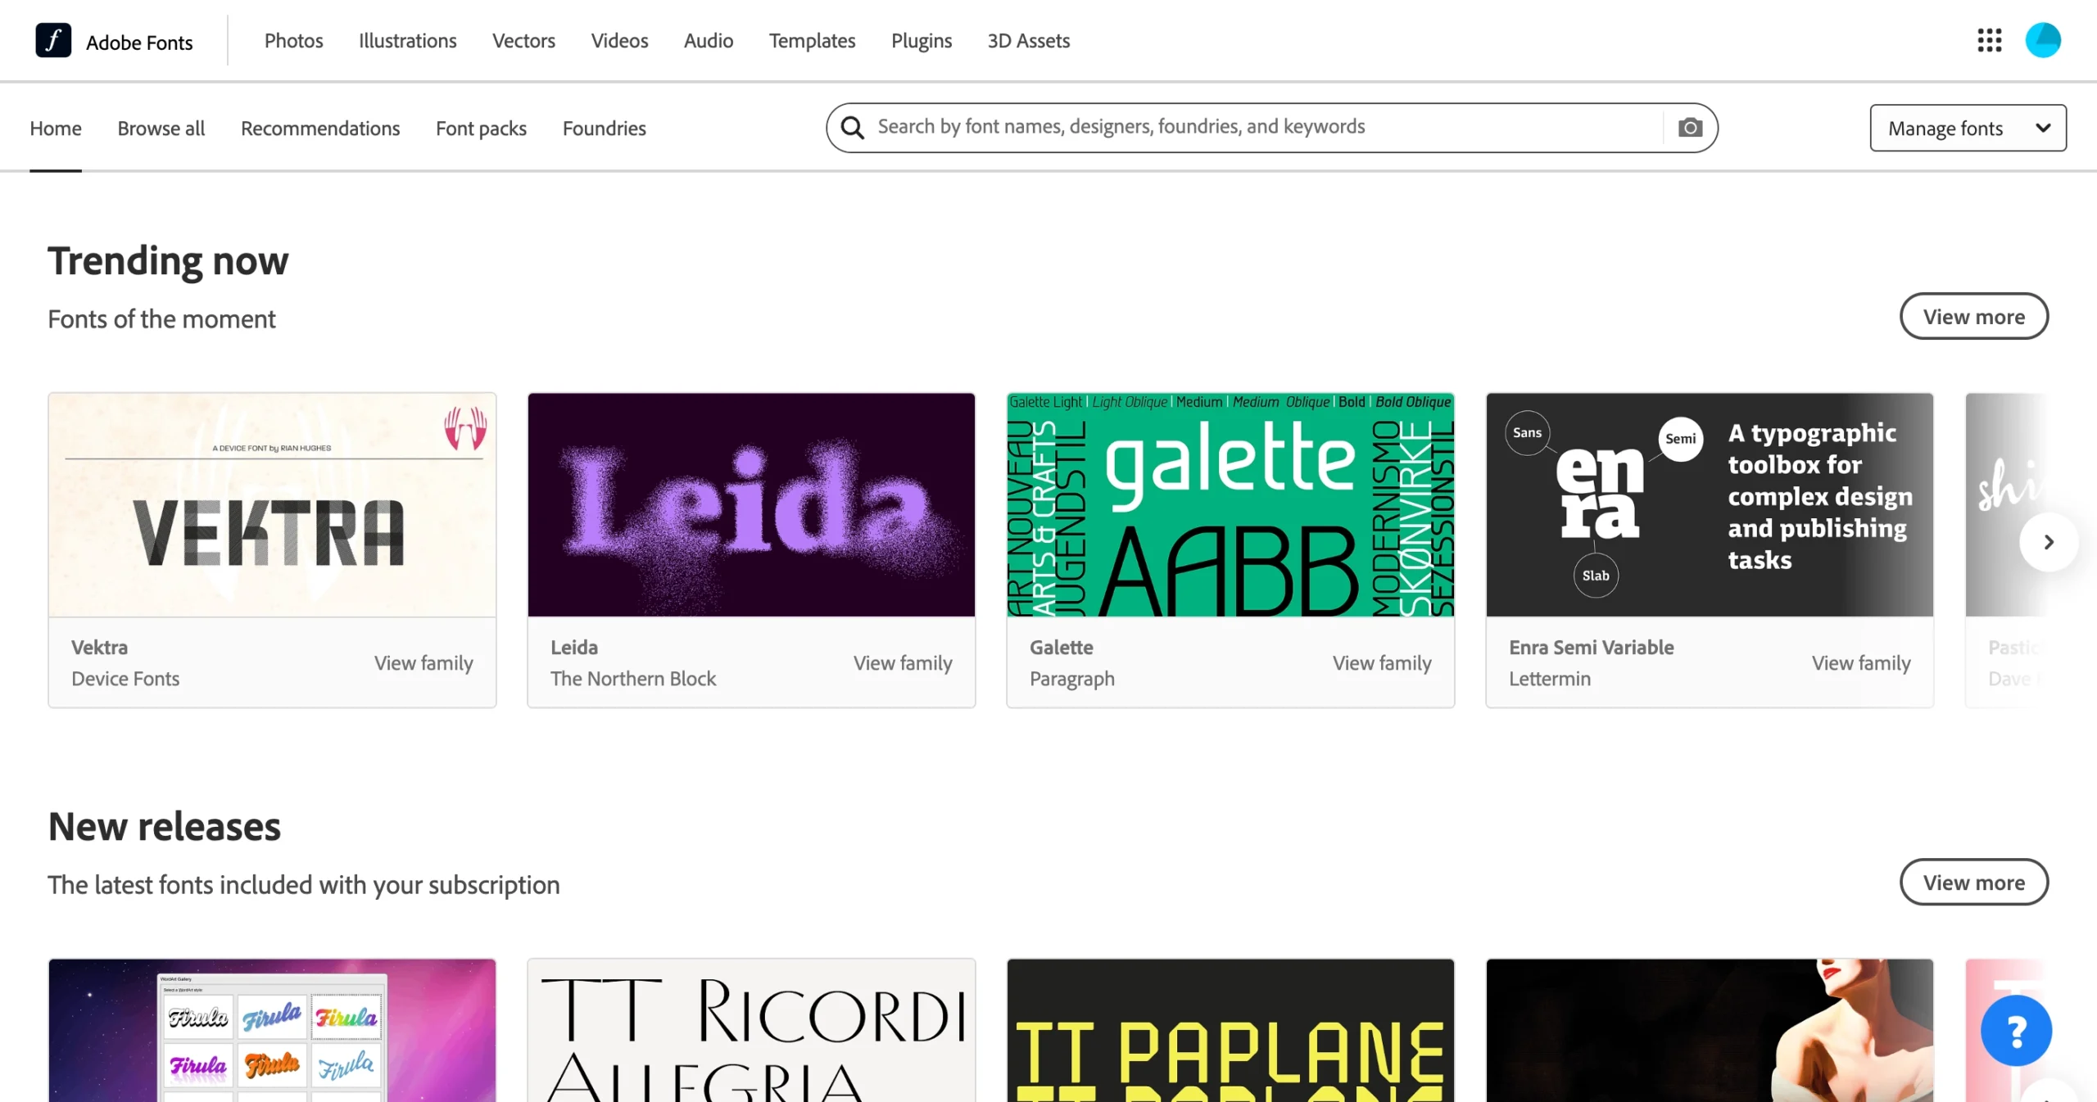2097x1102 pixels.
Task: Click the Leida font name
Action: pos(574,647)
